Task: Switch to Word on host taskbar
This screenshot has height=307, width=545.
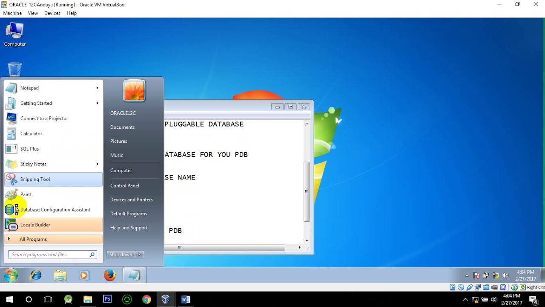Action: point(186,299)
